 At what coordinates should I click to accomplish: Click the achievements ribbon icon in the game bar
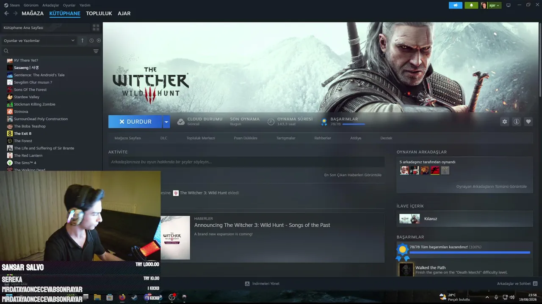coord(324,122)
